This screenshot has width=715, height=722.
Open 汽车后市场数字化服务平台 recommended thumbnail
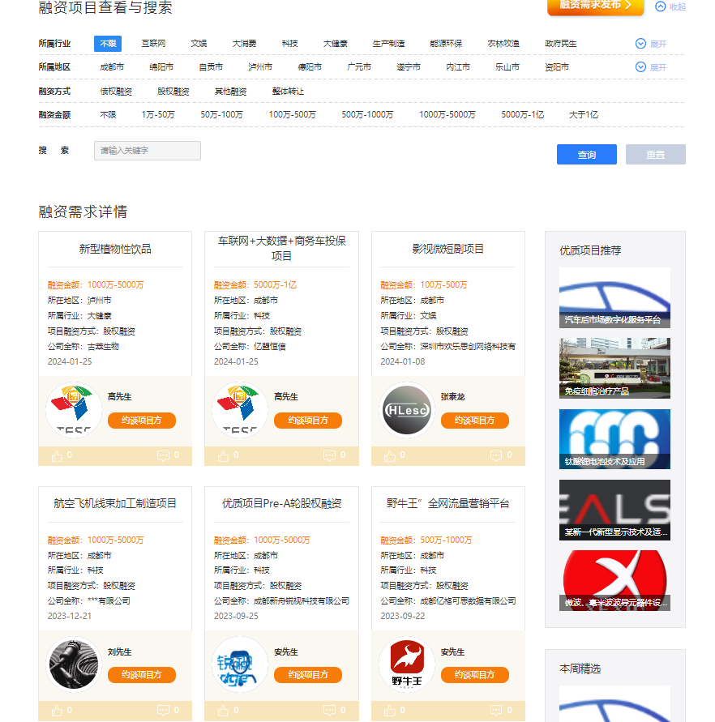click(x=614, y=297)
